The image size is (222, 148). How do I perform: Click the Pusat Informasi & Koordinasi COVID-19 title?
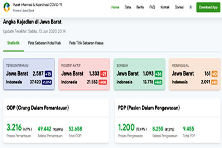tap(38, 5)
